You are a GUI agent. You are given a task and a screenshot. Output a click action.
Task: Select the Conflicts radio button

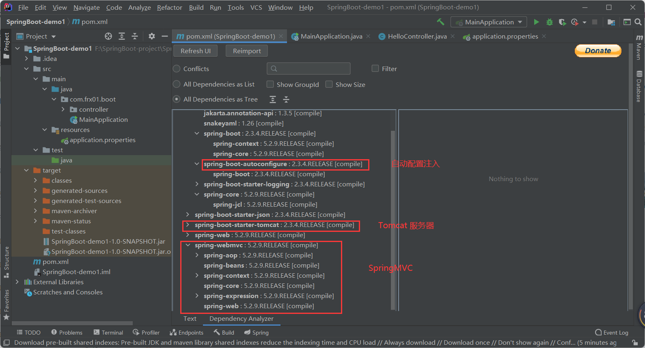pyautogui.click(x=177, y=69)
